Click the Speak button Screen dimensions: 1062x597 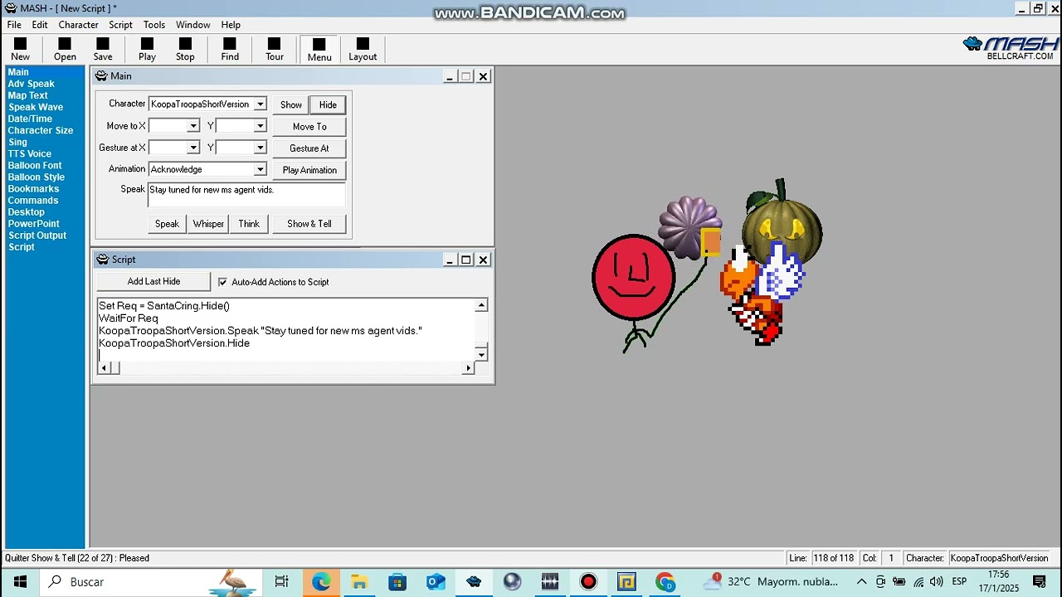pyautogui.click(x=167, y=224)
